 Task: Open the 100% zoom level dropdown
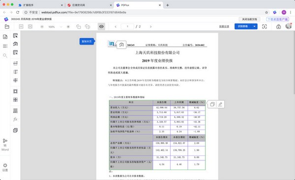(61, 27)
